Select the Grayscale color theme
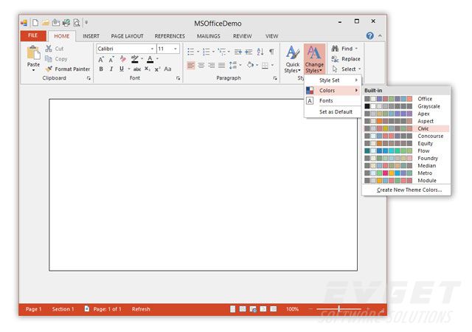This screenshot has height=332, width=472. pyautogui.click(x=406, y=106)
